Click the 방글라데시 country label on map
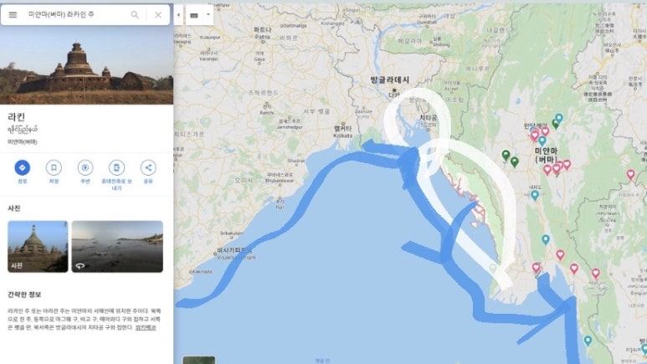 point(389,80)
